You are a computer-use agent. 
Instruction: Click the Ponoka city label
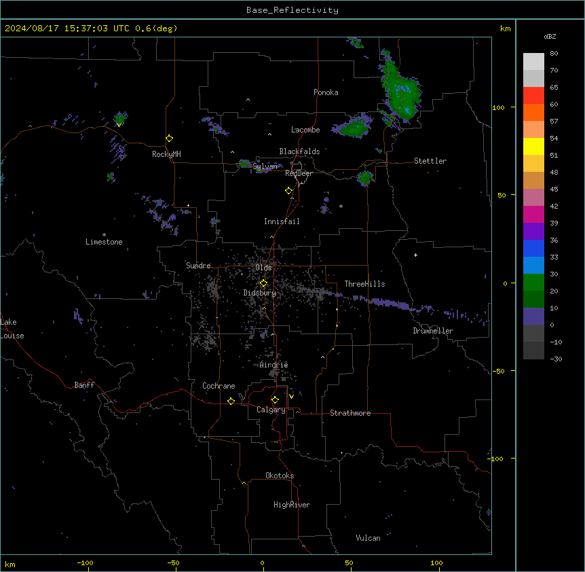326,92
